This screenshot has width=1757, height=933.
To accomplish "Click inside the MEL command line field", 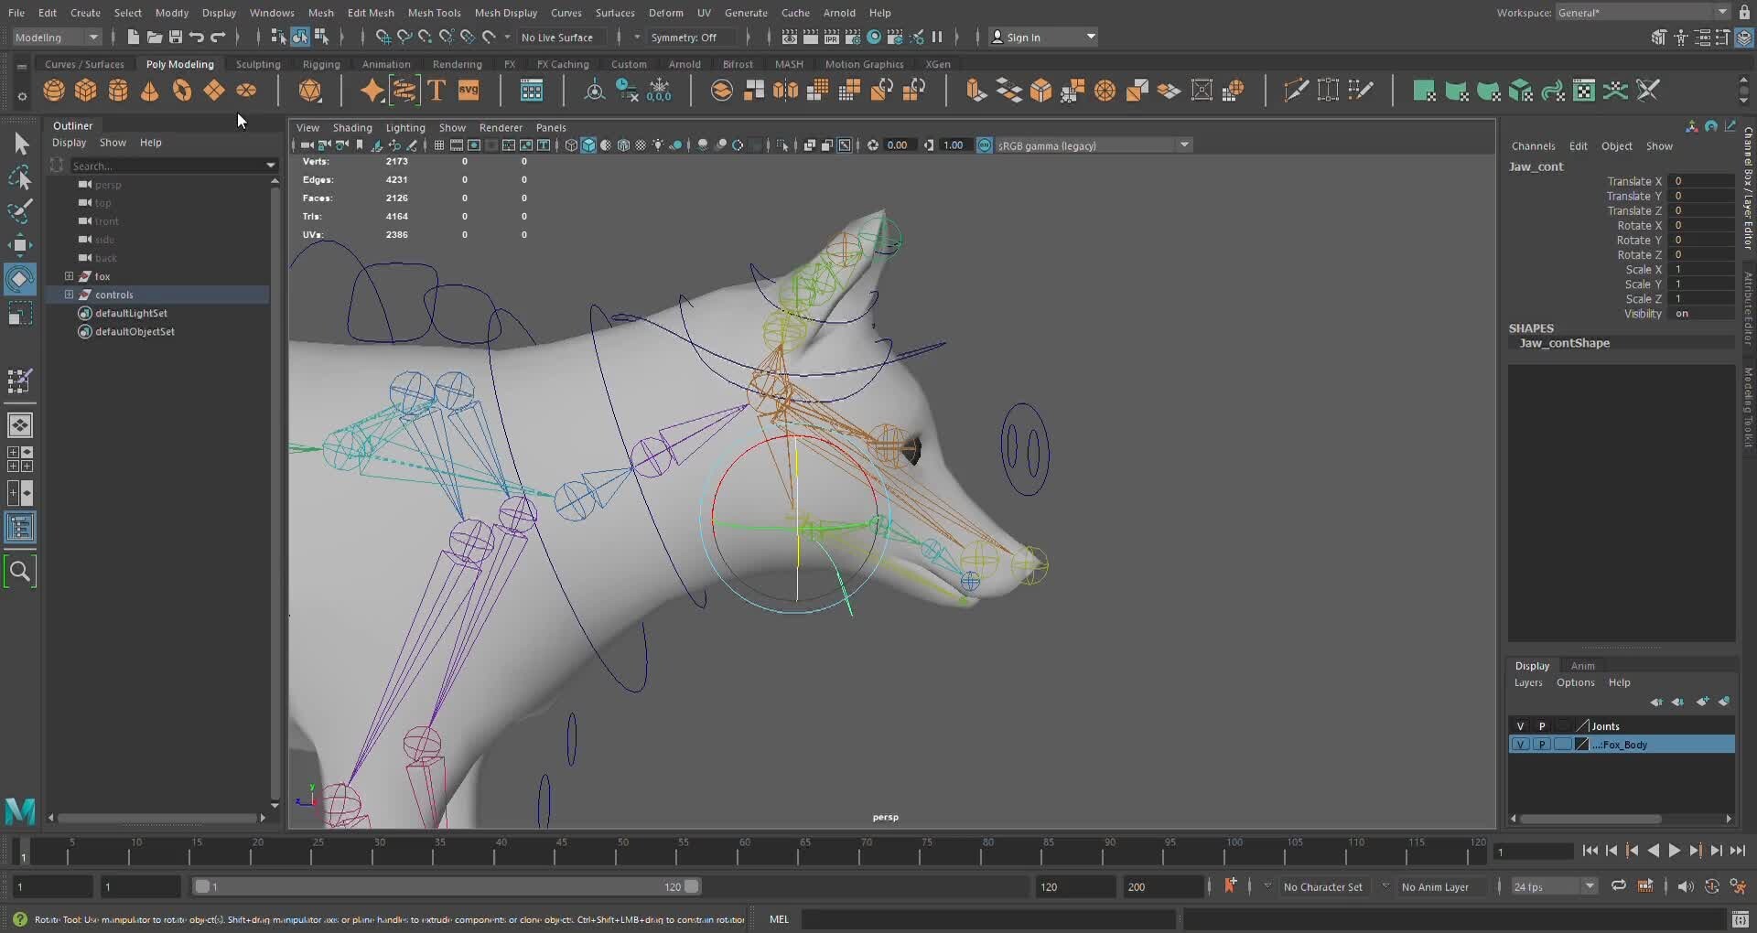I will click(988, 919).
